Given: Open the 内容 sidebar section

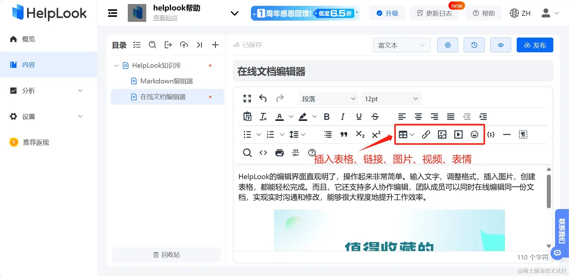Looking at the screenshot, I should pyautogui.click(x=48, y=65).
